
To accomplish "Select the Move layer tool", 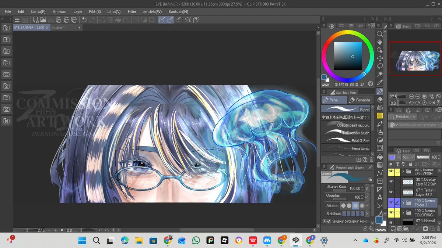I will coord(380,58).
